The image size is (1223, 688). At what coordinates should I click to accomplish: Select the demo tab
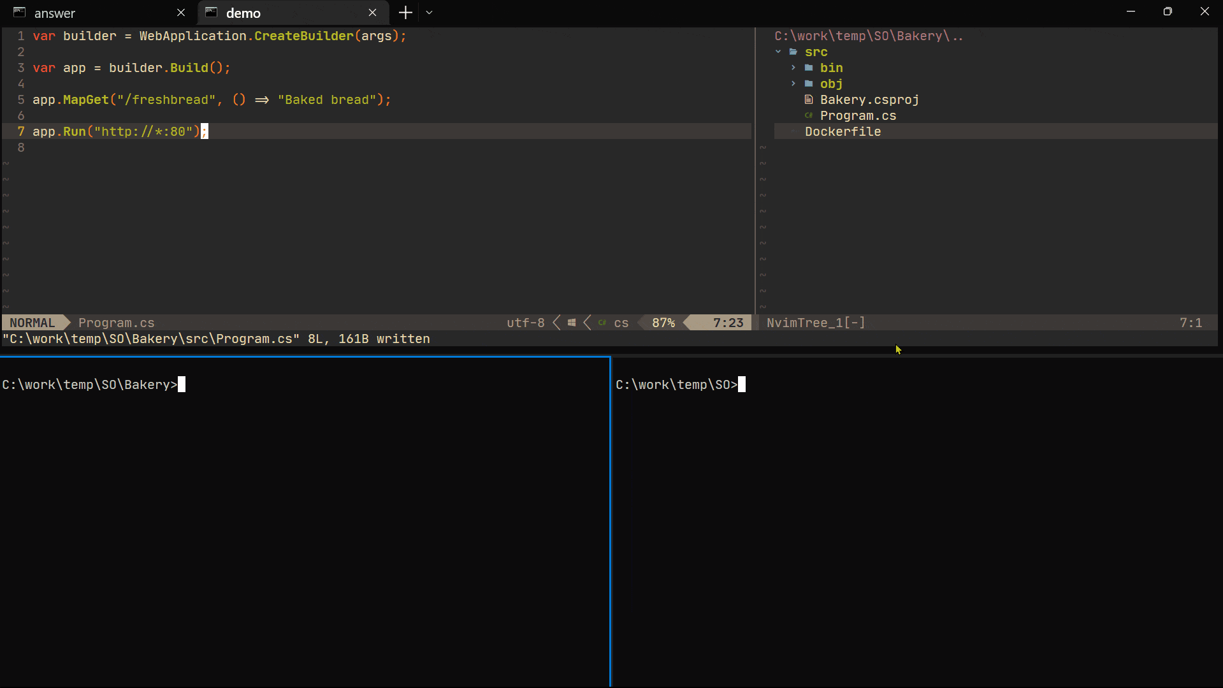[293, 13]
